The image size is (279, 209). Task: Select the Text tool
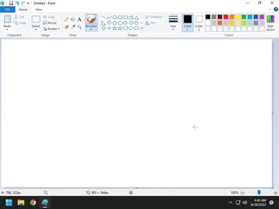pos(79,19)
